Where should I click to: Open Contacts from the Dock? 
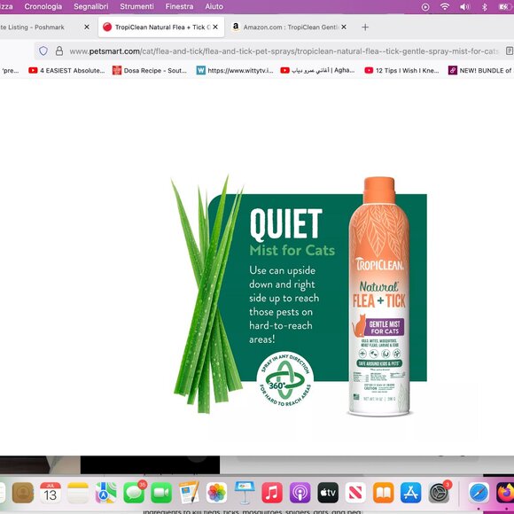pyautogui.click(x=23, y=493)
